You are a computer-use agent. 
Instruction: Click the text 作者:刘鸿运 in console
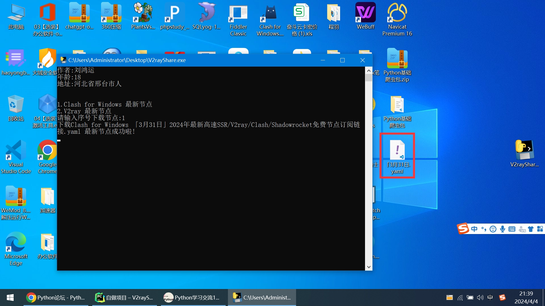76,70
